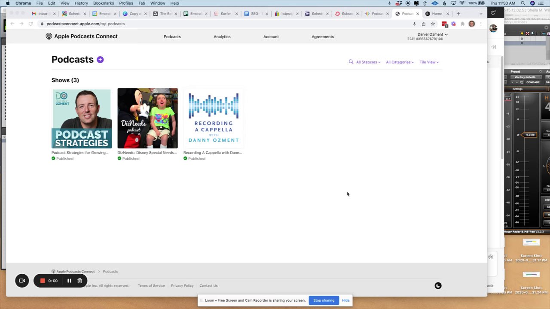Open the share icon in the address bar
Image resolution: width=550 pixels, height=309 pixels.
point(423,24)
